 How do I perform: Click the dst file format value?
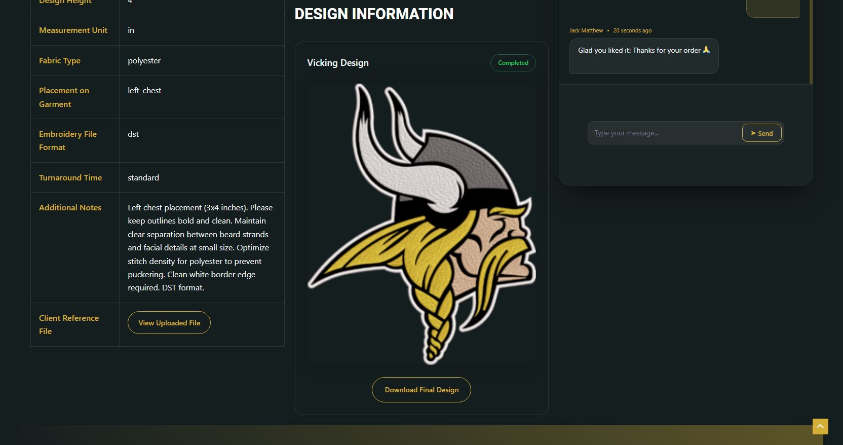point(133,134)
